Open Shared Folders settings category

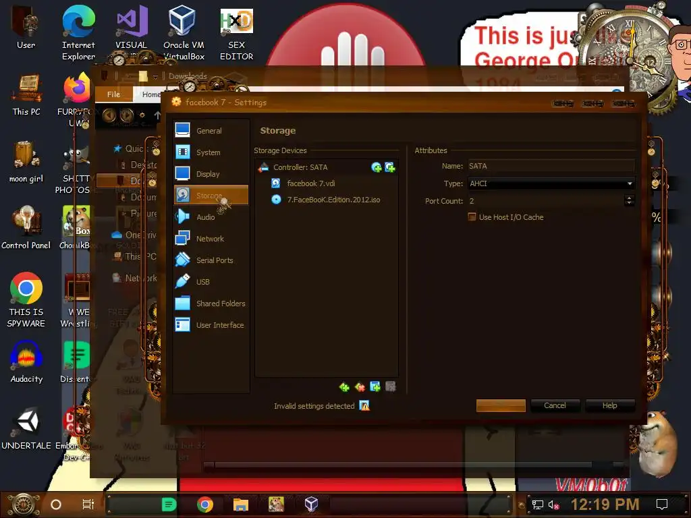pyautogui.click(x=211, y=303)
